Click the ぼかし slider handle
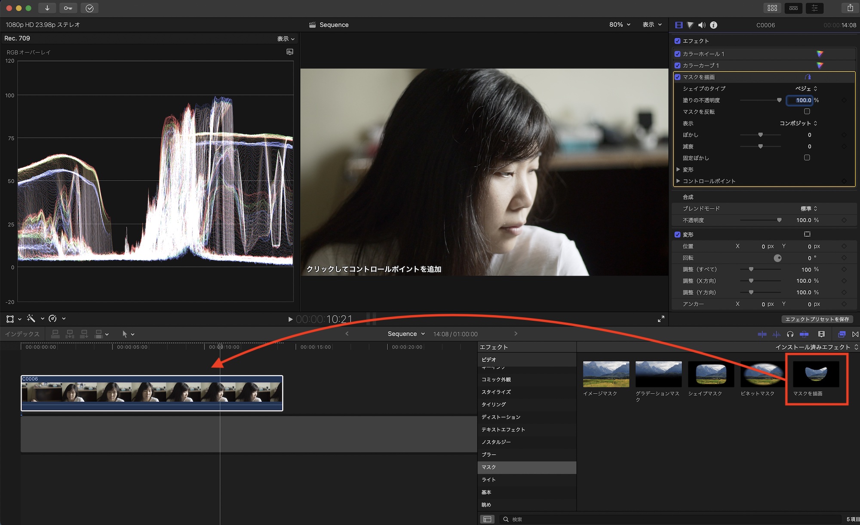This screenshot has height=525, width=860. (760, 135)
